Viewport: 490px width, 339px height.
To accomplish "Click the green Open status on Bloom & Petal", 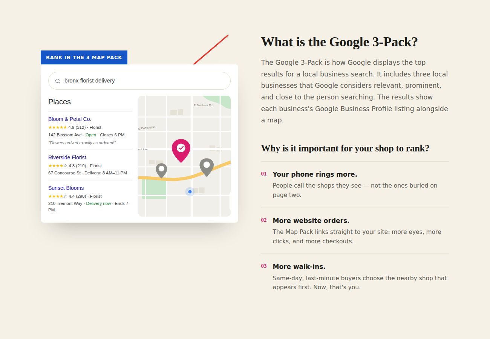I will 91,135.
